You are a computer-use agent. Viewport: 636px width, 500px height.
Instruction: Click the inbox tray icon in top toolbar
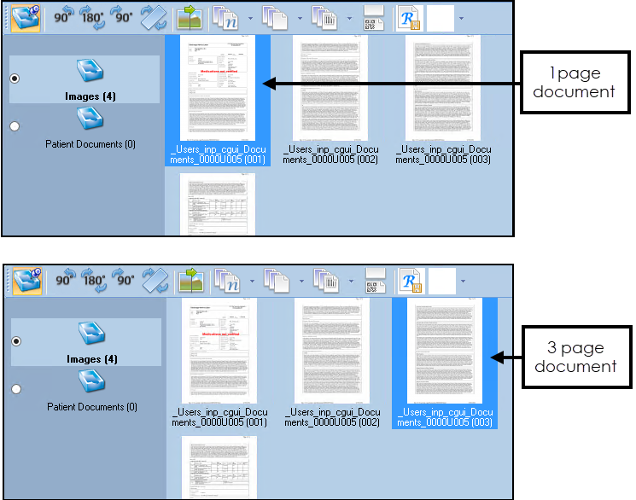point(25,17)
